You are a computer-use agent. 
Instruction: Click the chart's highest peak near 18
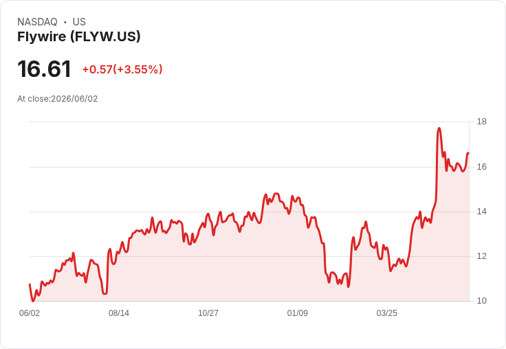coord(439,128)
